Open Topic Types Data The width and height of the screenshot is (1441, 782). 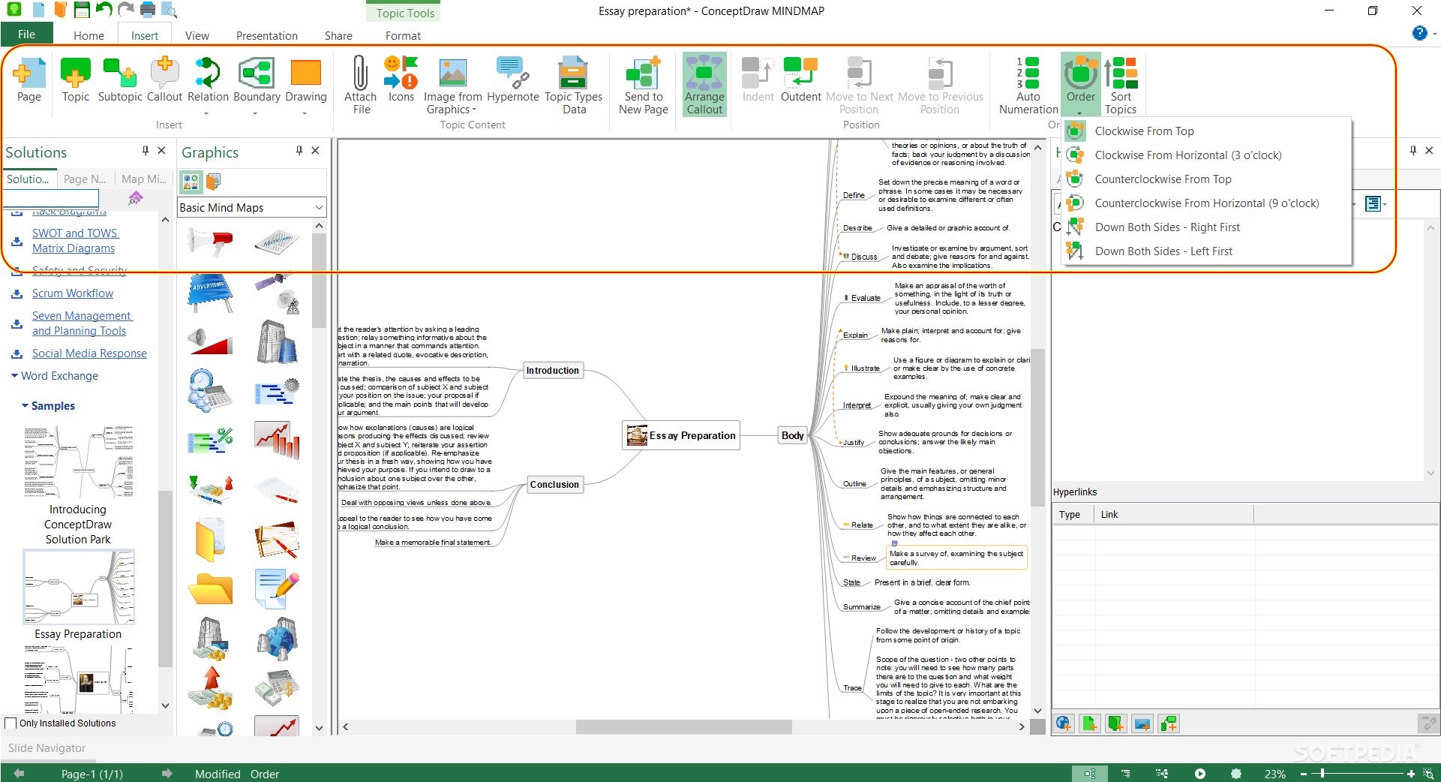(573, 84)
